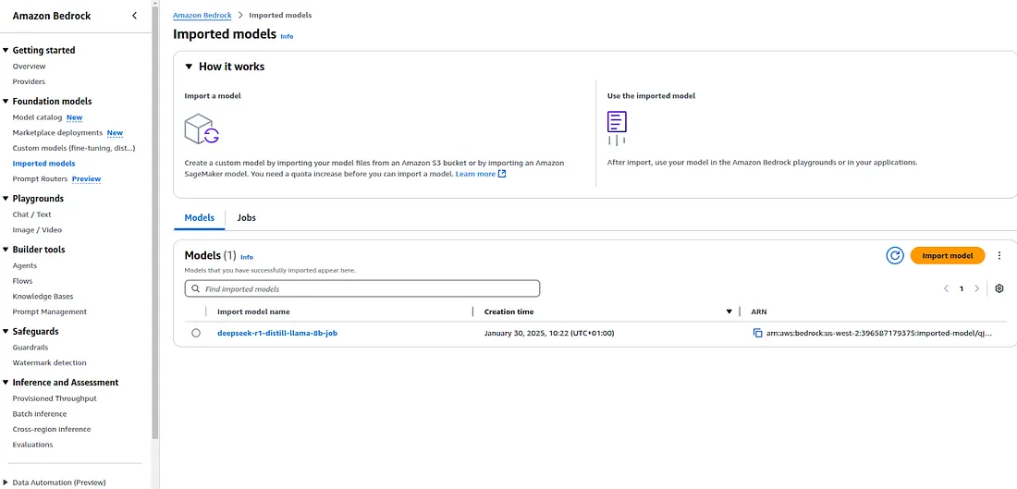Open Prompt Management in sidebar
Image resolution: width=1017 pixels, height=489 pixels.
coord(49,312)
